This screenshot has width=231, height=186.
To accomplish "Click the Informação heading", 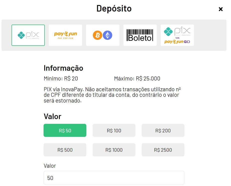I will [x=64, y=68].
